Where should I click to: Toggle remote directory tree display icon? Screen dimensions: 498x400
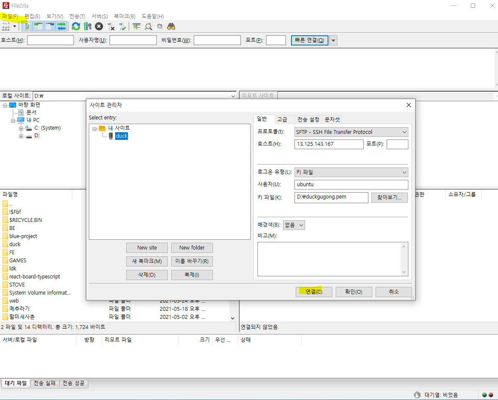[x=50, y=26]
